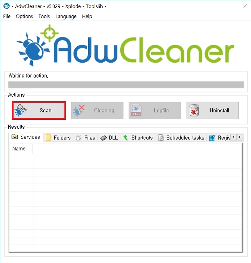Click the yellow Folders tab icon
Screen dimensions: 251x263
(48, 138)
